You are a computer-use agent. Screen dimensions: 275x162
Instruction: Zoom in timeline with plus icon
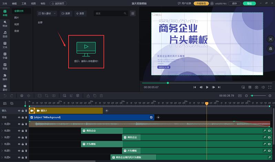pyautogui.click(x=270, y=95)
